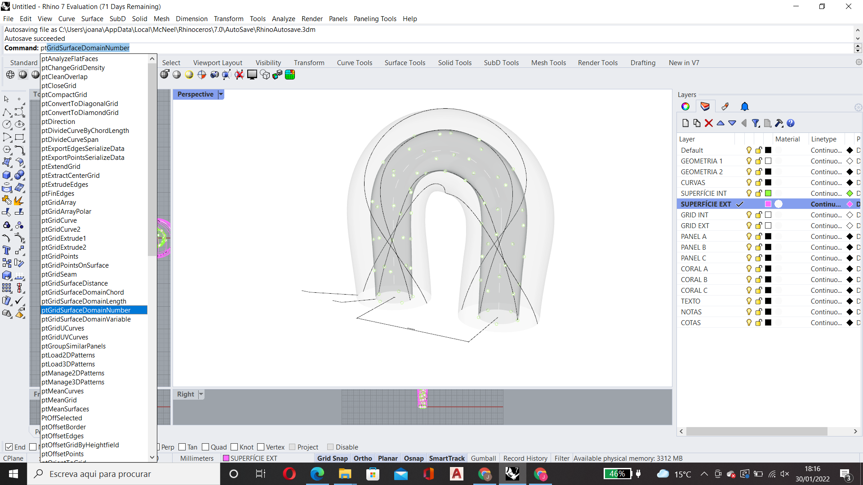Click the rendered yellow sphere display icon
The width and height of the screenshot is (863, 485).
[x=189, y=75]
